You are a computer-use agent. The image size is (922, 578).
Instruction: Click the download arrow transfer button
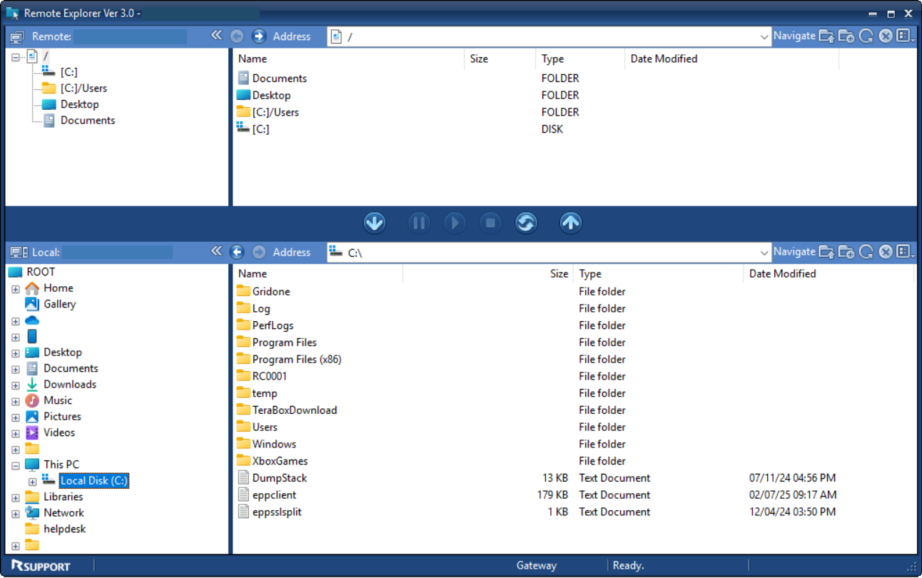(375, 223)
